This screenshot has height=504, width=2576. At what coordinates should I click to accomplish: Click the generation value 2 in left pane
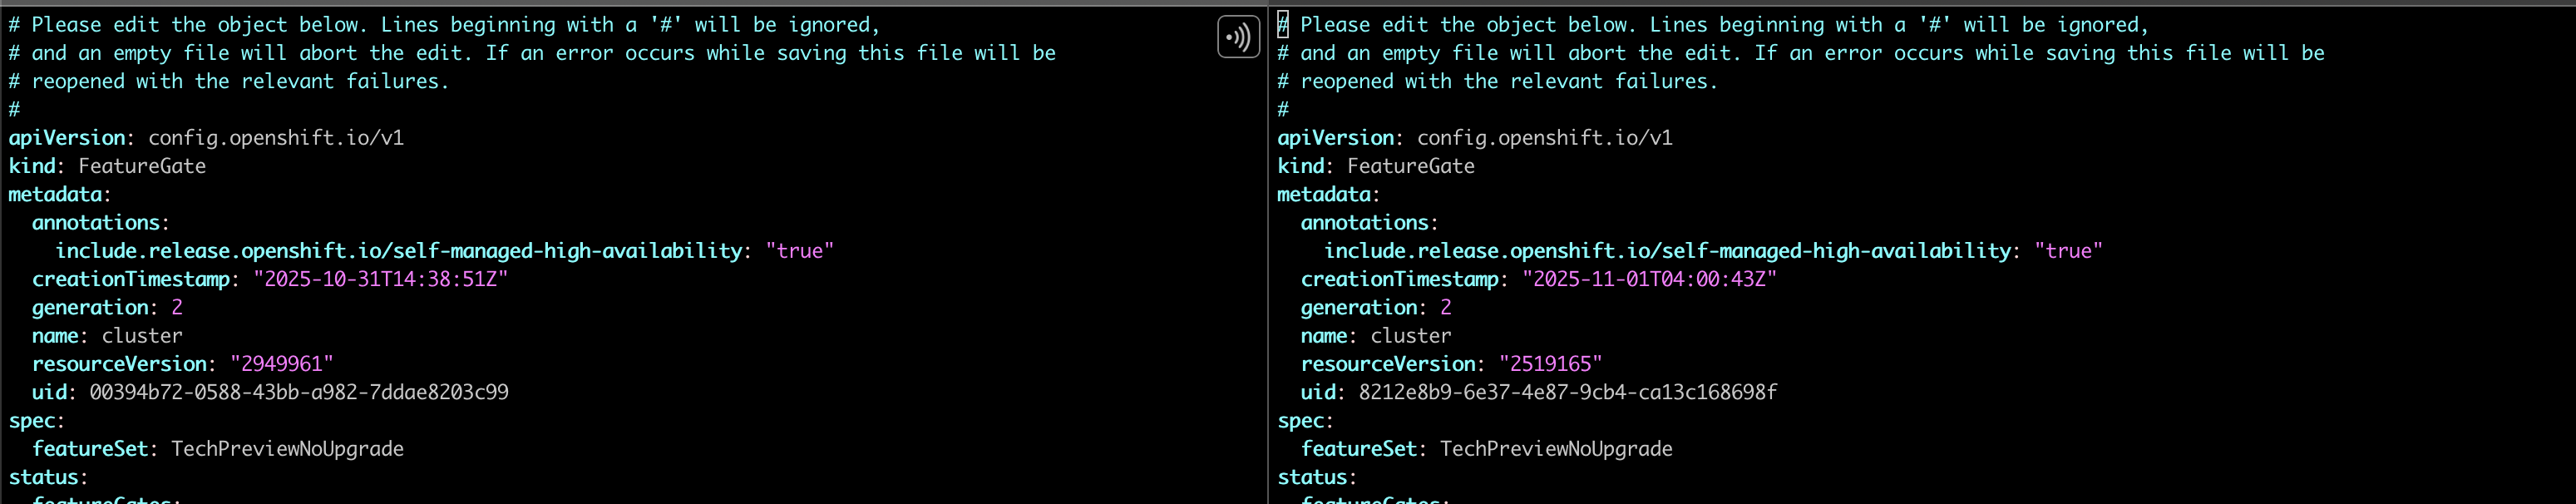177,308
